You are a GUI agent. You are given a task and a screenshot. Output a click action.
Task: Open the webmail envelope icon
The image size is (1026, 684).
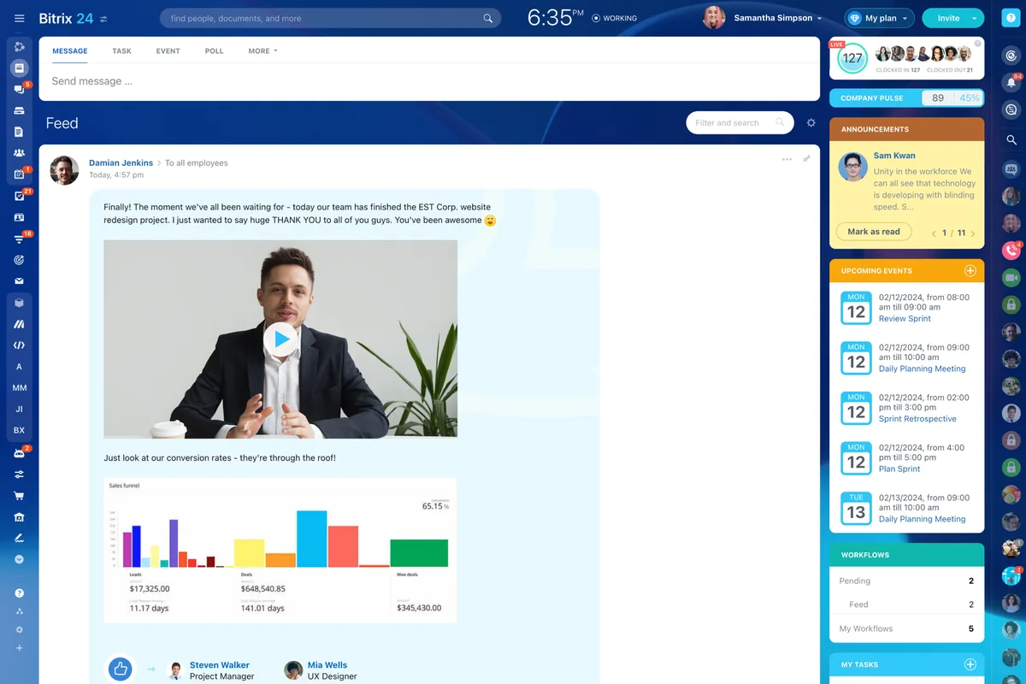[x=19, y=281]
